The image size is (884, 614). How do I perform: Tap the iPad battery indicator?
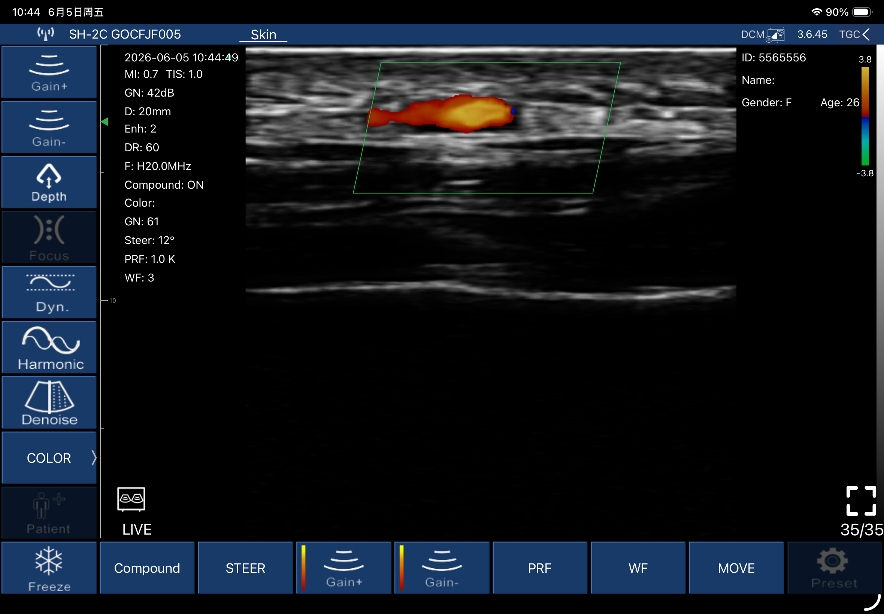click(x=862, y=12)
